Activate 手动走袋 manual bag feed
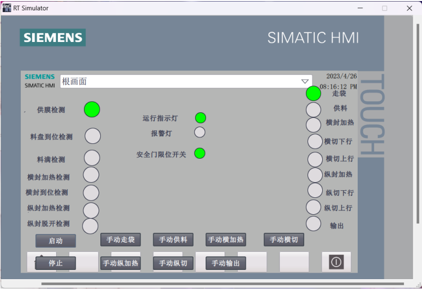The height and width of the screenshot is (289, 422). point(120,239)
